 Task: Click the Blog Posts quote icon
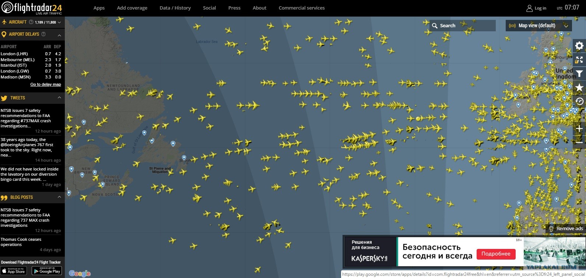(x=4, y=198)
